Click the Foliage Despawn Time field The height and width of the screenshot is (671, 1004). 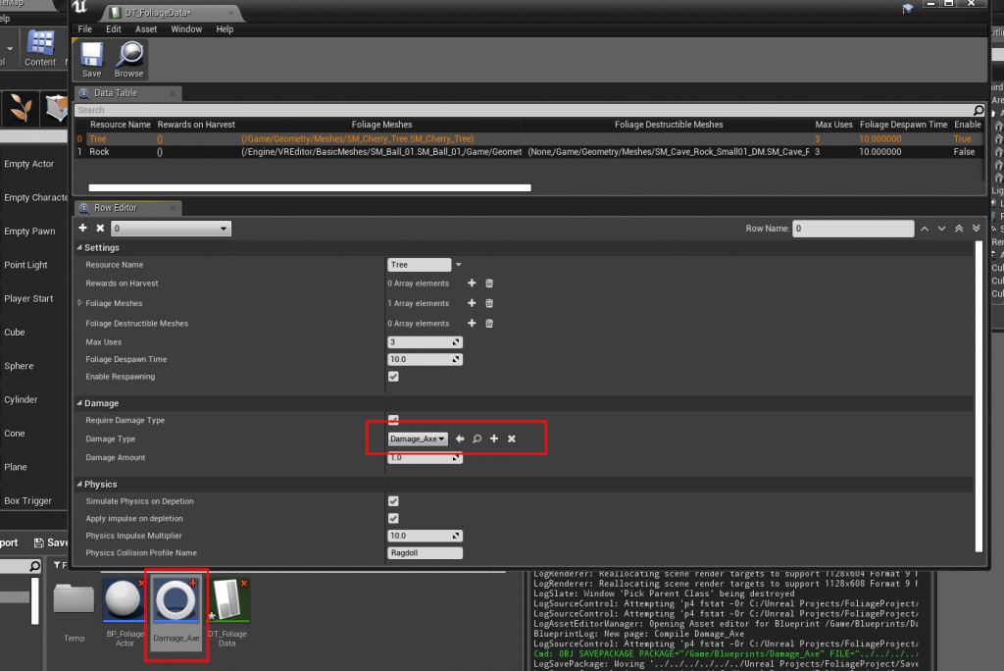point(425,359)
